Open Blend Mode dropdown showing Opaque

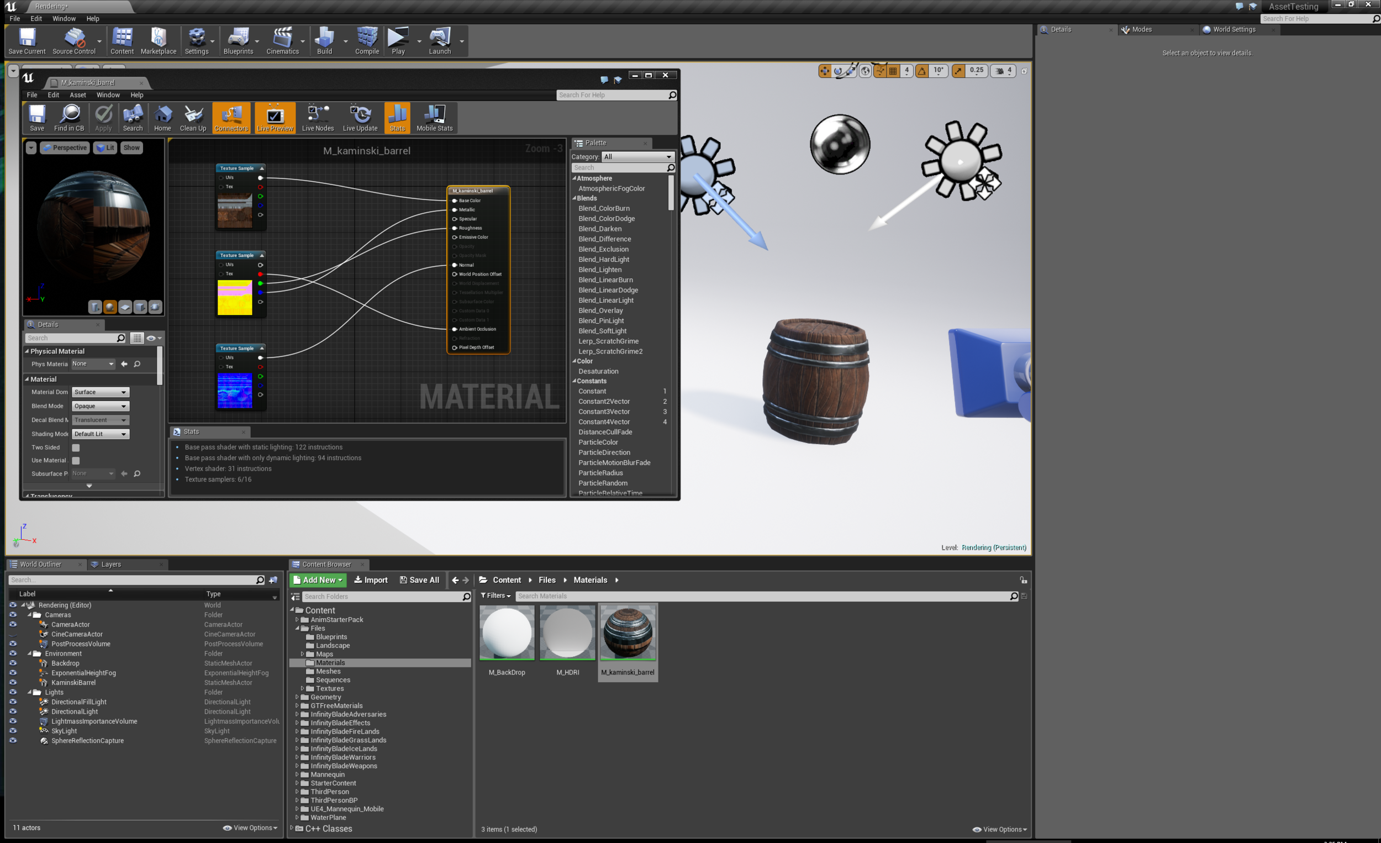(x=101, y=406)
